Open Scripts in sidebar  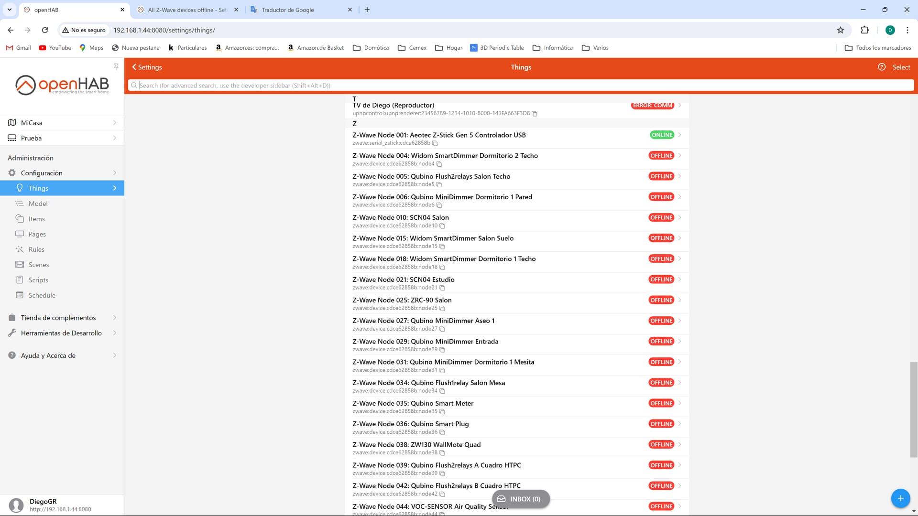(x=62, y=280)
